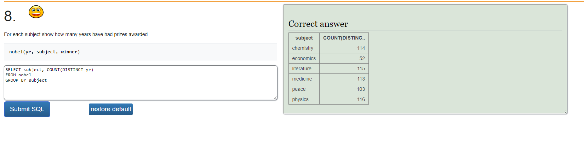
Task: Select the economics row cell
Action: pos(304,58)
